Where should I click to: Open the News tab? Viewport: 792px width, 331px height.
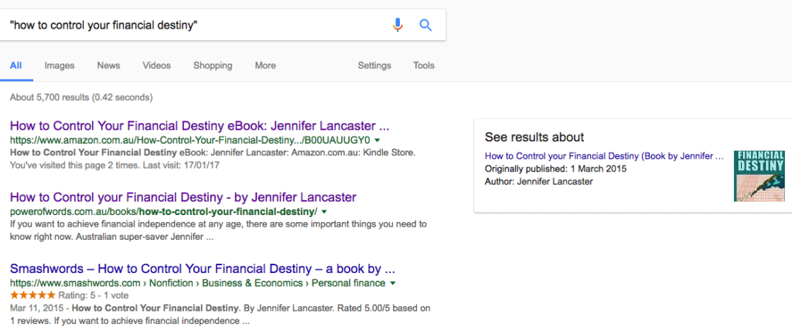coord(108,66)
